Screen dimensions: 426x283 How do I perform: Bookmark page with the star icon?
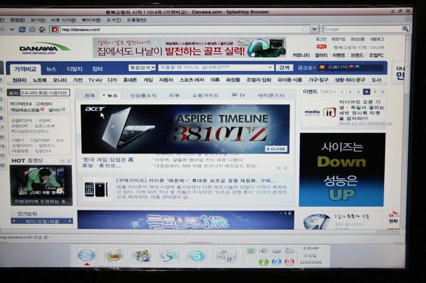(x=306, y=29)
